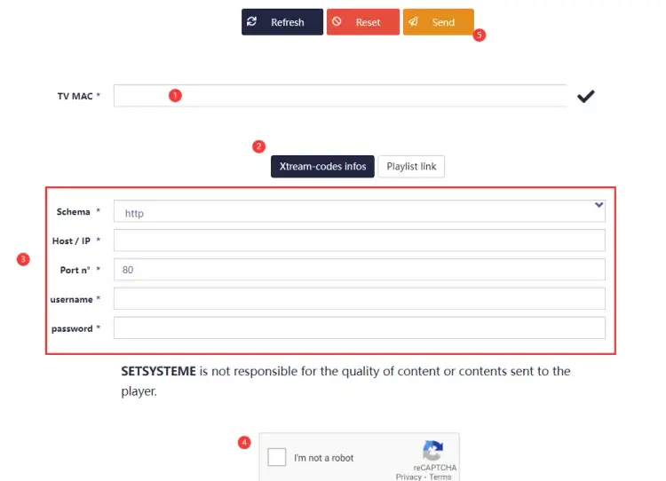Click the refresh arrows icon
Image resolution: width=666 pixels, height=481 pixels.
click(252, 22)
